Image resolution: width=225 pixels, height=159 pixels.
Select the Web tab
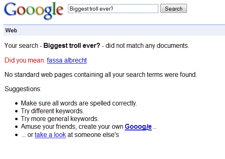point(11,30)
